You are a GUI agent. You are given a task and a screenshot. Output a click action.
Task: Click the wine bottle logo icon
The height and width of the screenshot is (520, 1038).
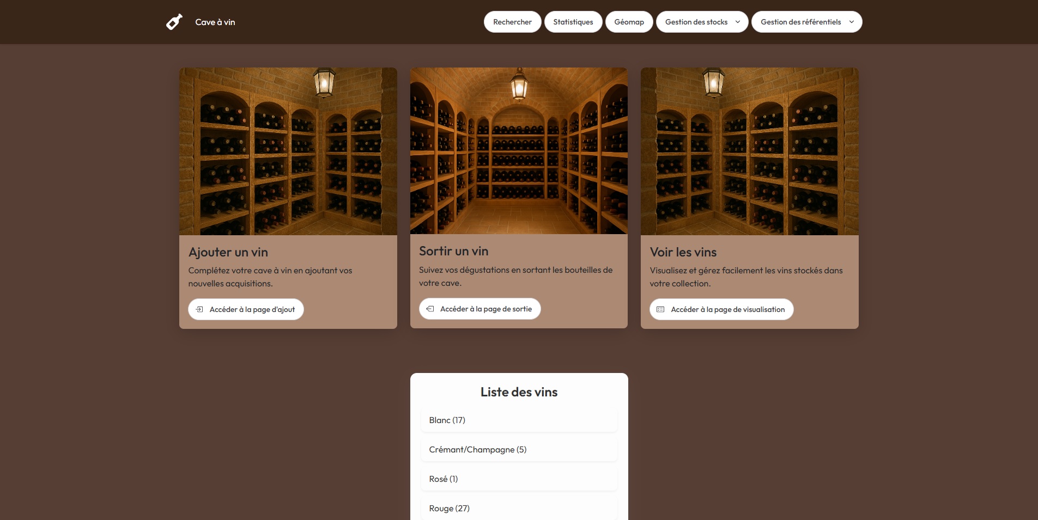[174, 22]
